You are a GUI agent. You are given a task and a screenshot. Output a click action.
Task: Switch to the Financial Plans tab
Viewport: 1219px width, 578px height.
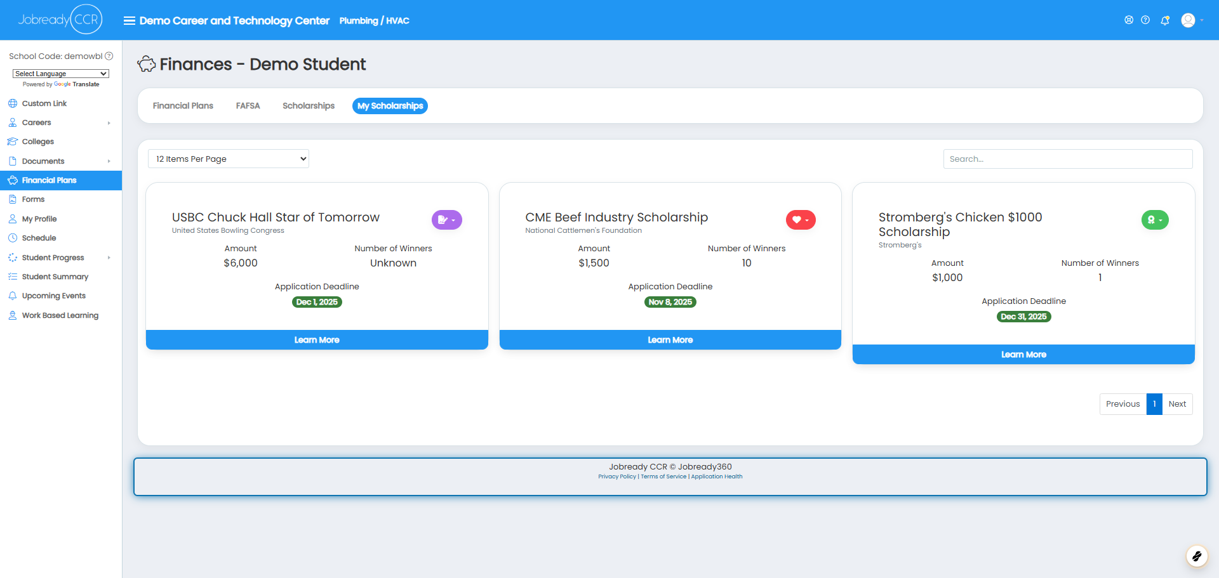tap(183, 106)
